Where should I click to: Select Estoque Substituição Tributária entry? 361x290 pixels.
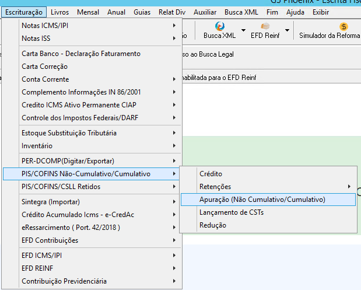click(92, 133)
